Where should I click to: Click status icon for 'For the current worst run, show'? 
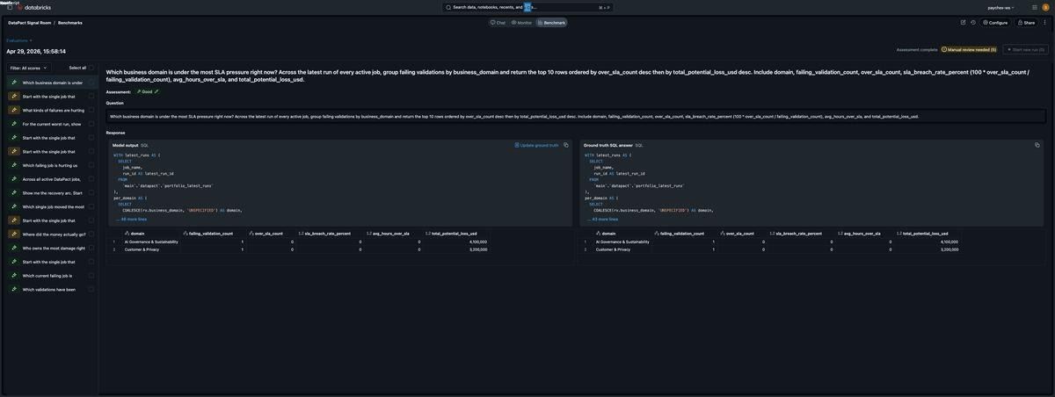click(14, 124)
